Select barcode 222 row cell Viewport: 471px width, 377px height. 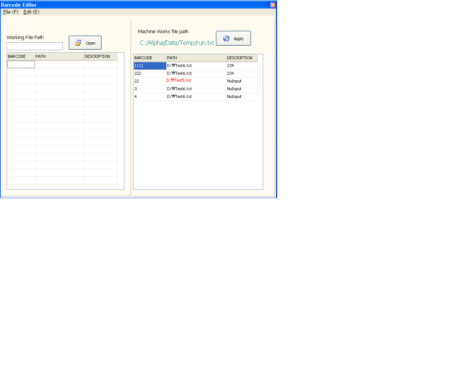pos(150,73)
